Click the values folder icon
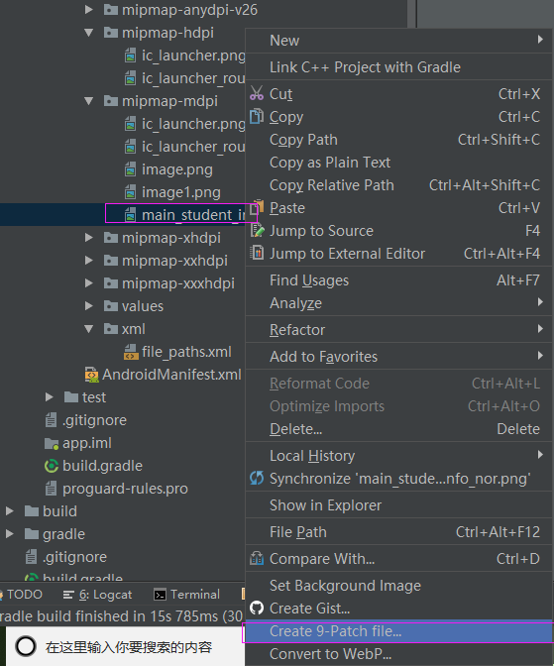The height and width of the screenshot is (666, 554). point(111,306)
